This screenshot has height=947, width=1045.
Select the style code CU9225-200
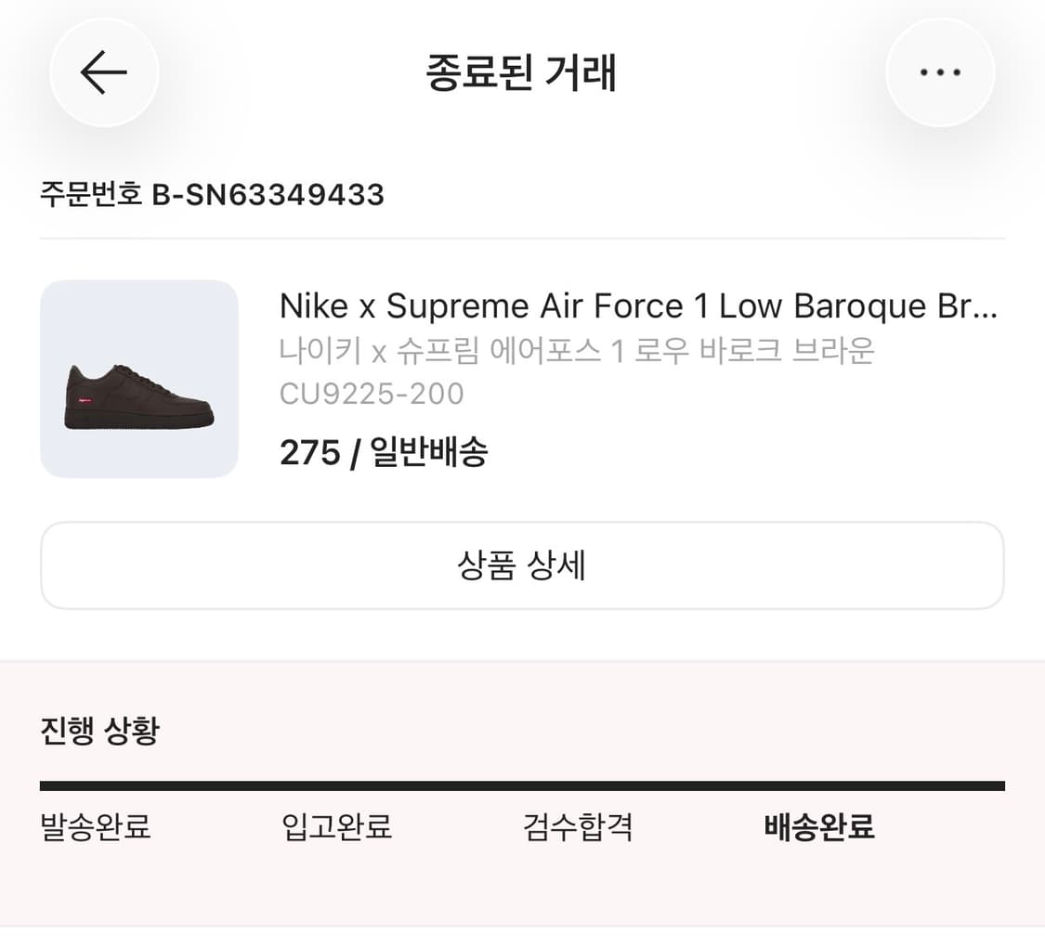coord(372,393)
